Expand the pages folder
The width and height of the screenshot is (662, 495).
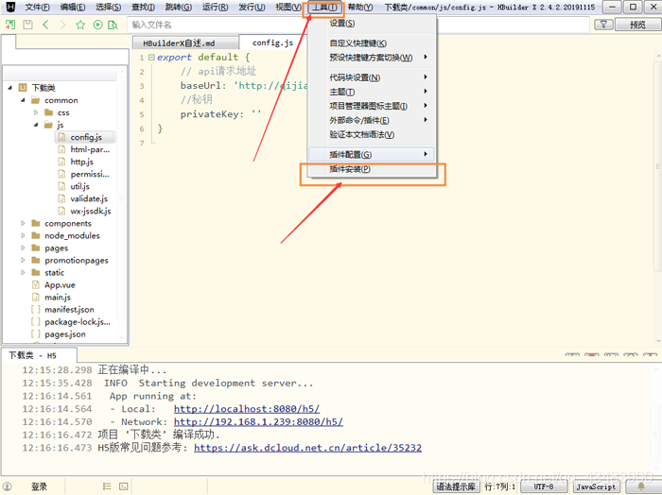coord(23,247)
